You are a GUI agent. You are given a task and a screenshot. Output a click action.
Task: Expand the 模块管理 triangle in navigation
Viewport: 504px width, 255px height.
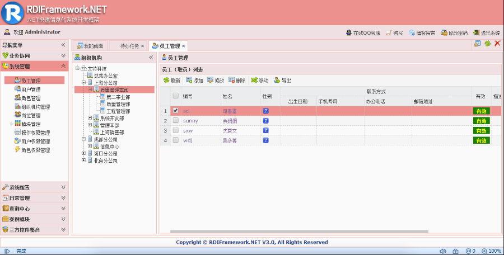point(12,124)
